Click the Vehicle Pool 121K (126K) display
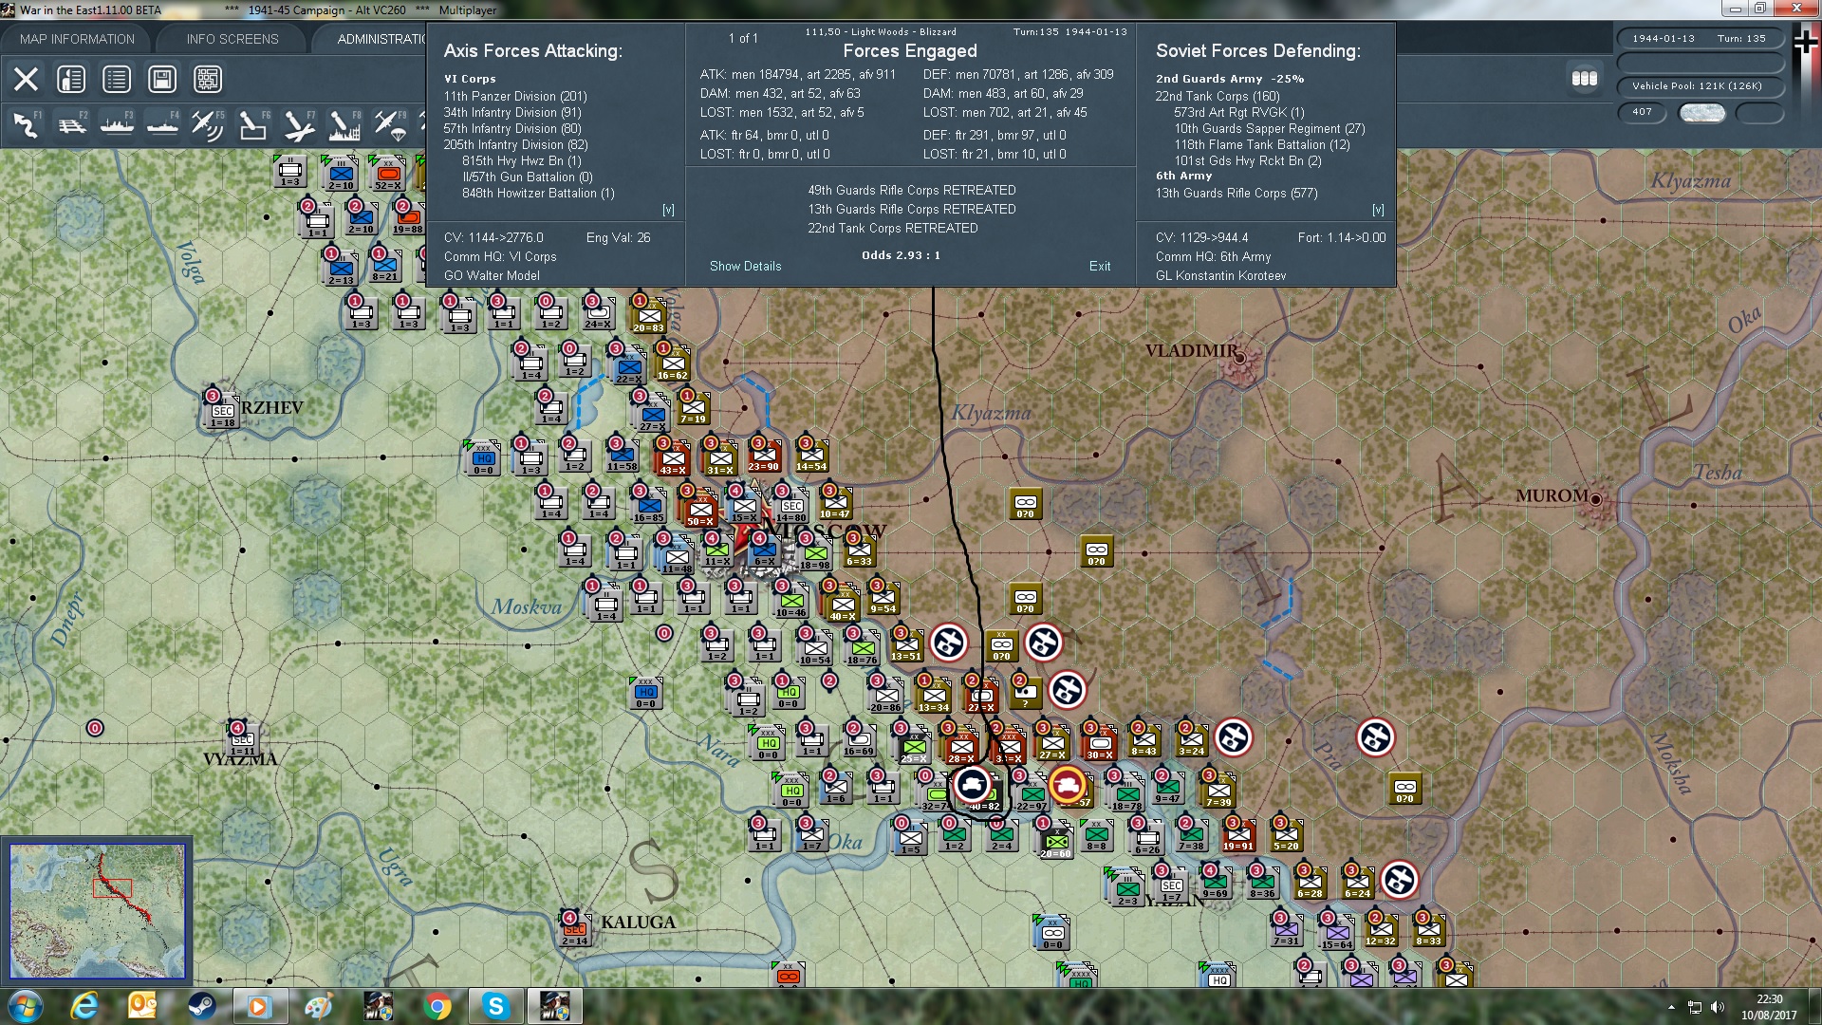Screen dimensions: 1822x1025 [x=1700, y=86]
